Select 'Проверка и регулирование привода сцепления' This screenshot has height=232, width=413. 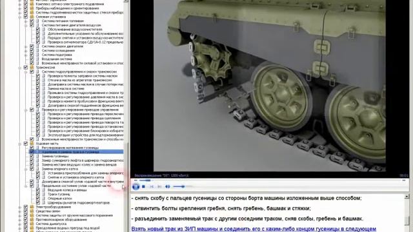coord(85,118)
